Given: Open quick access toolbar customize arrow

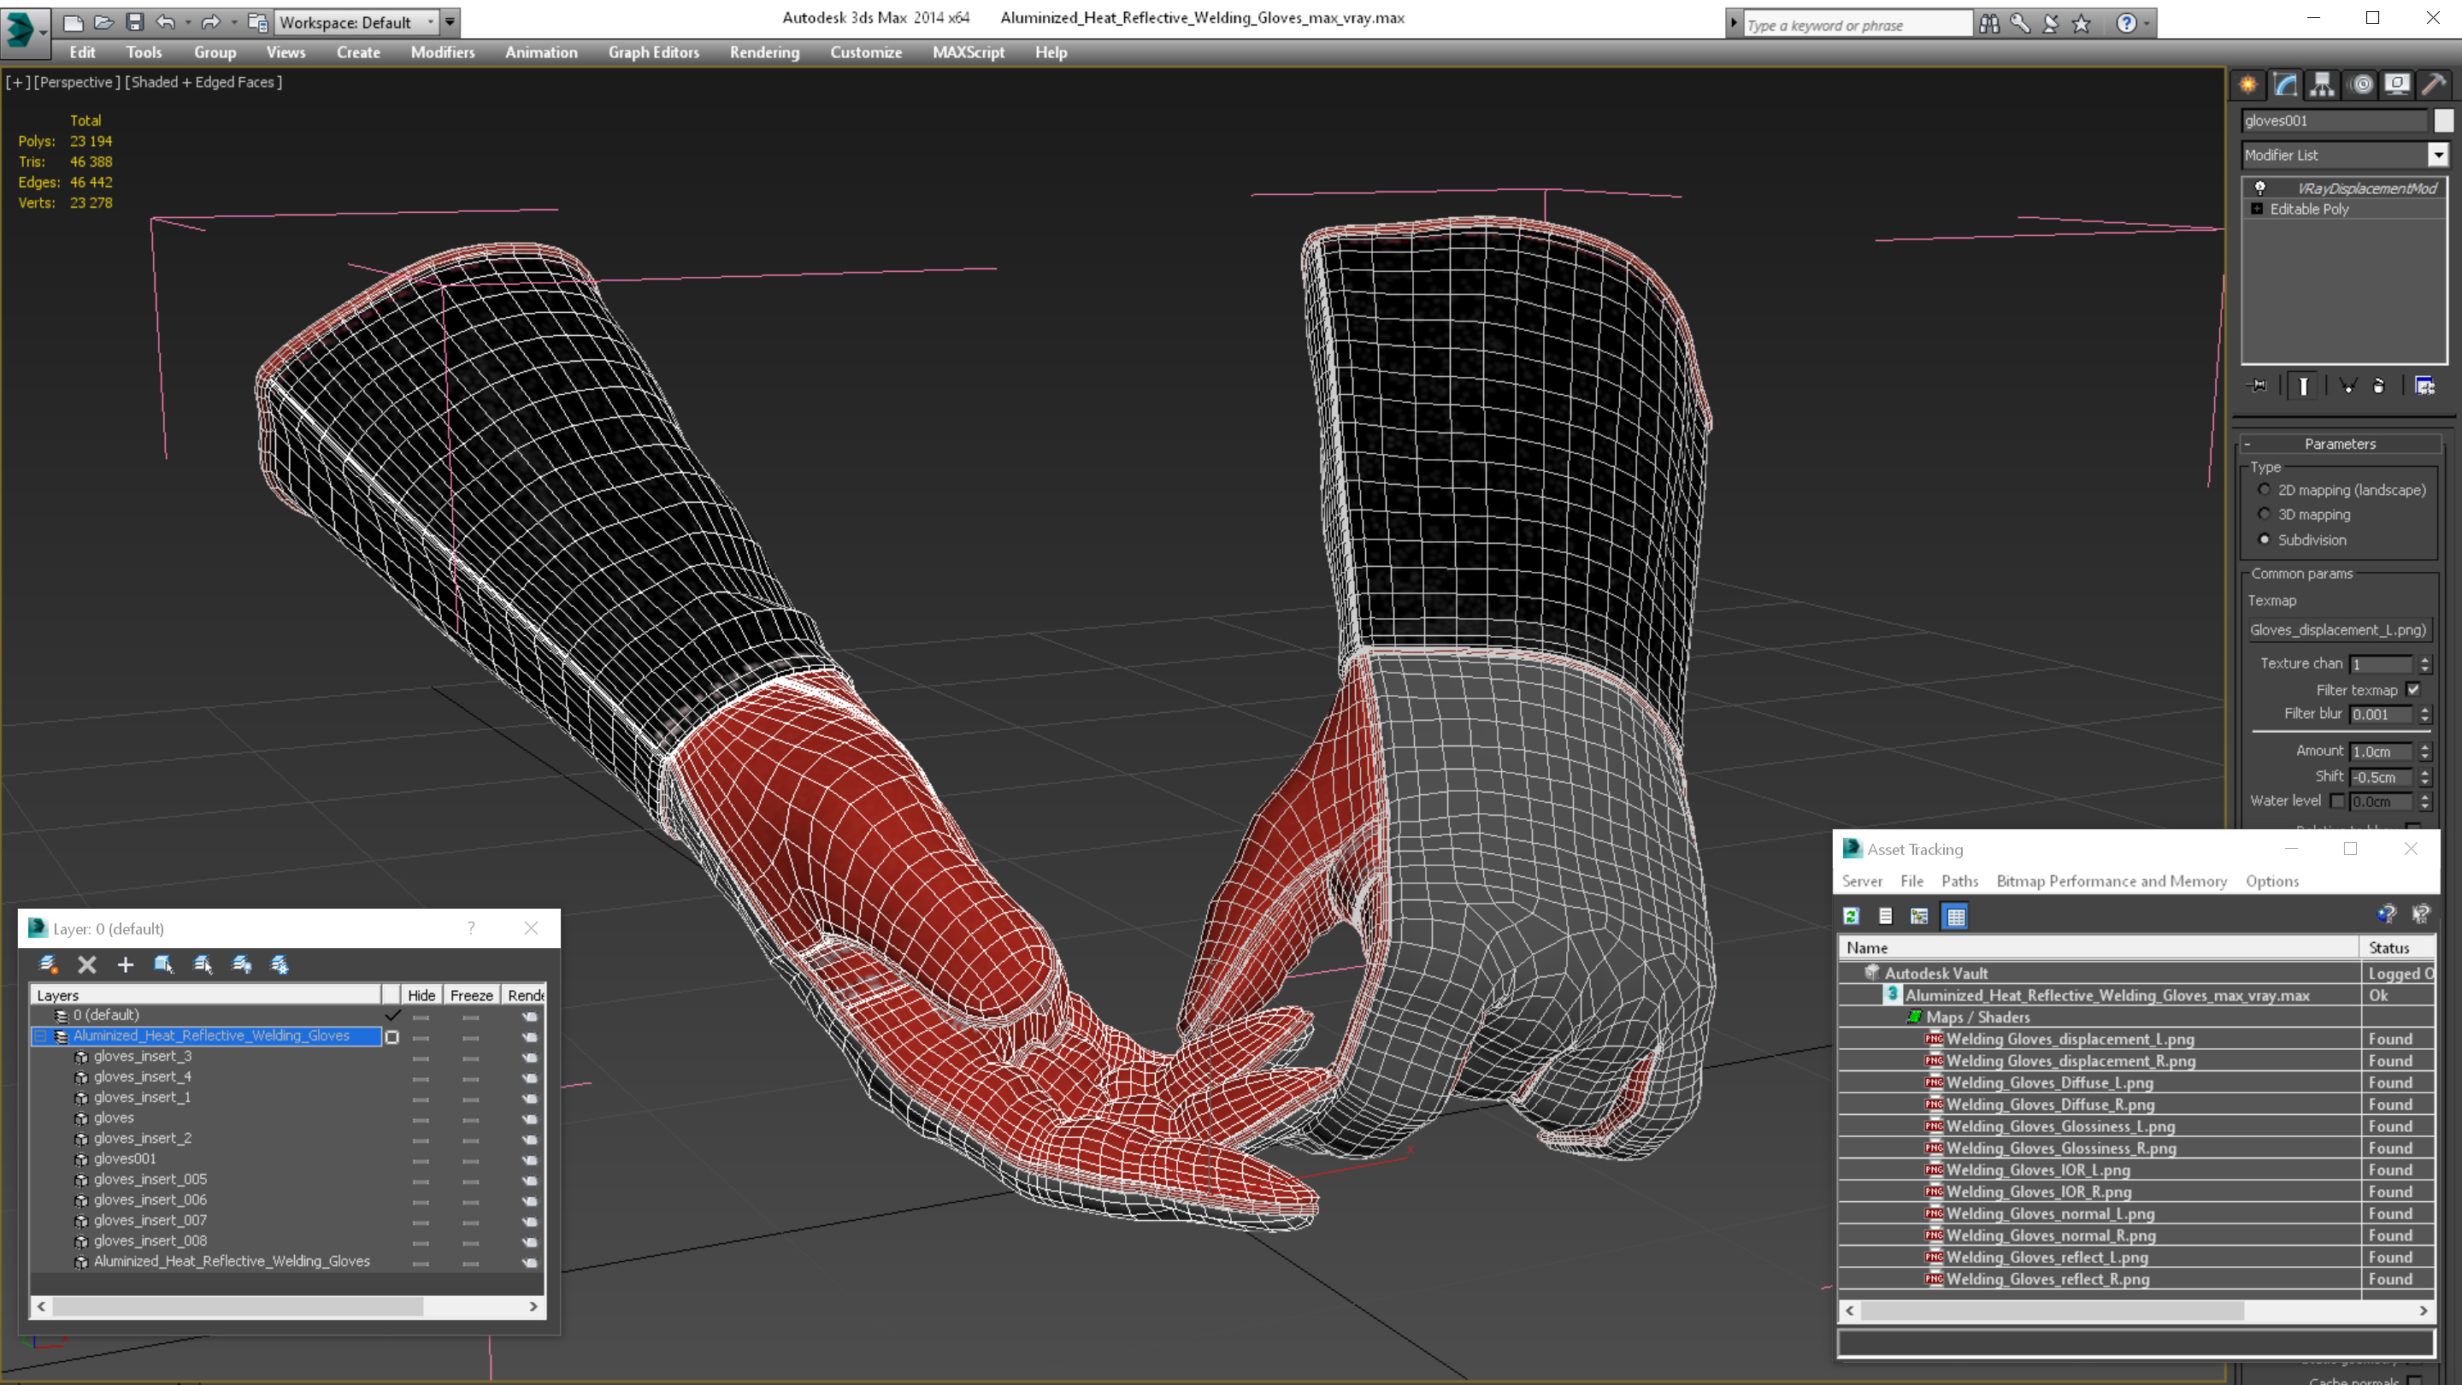Looking at the screenshot, I should tap(451, 21).
